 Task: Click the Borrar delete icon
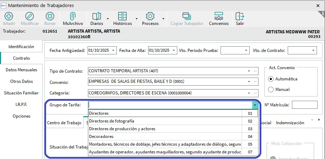coord(50,16)
